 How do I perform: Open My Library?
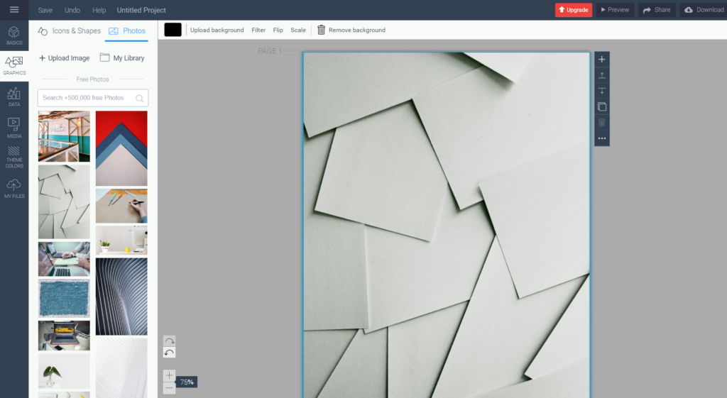click(x=122, y=58)
